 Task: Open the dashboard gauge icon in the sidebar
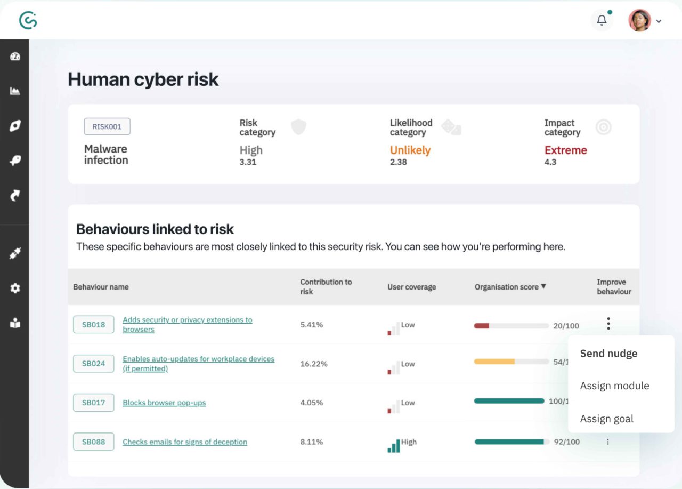pyautogui.click(x=14, y=55)
